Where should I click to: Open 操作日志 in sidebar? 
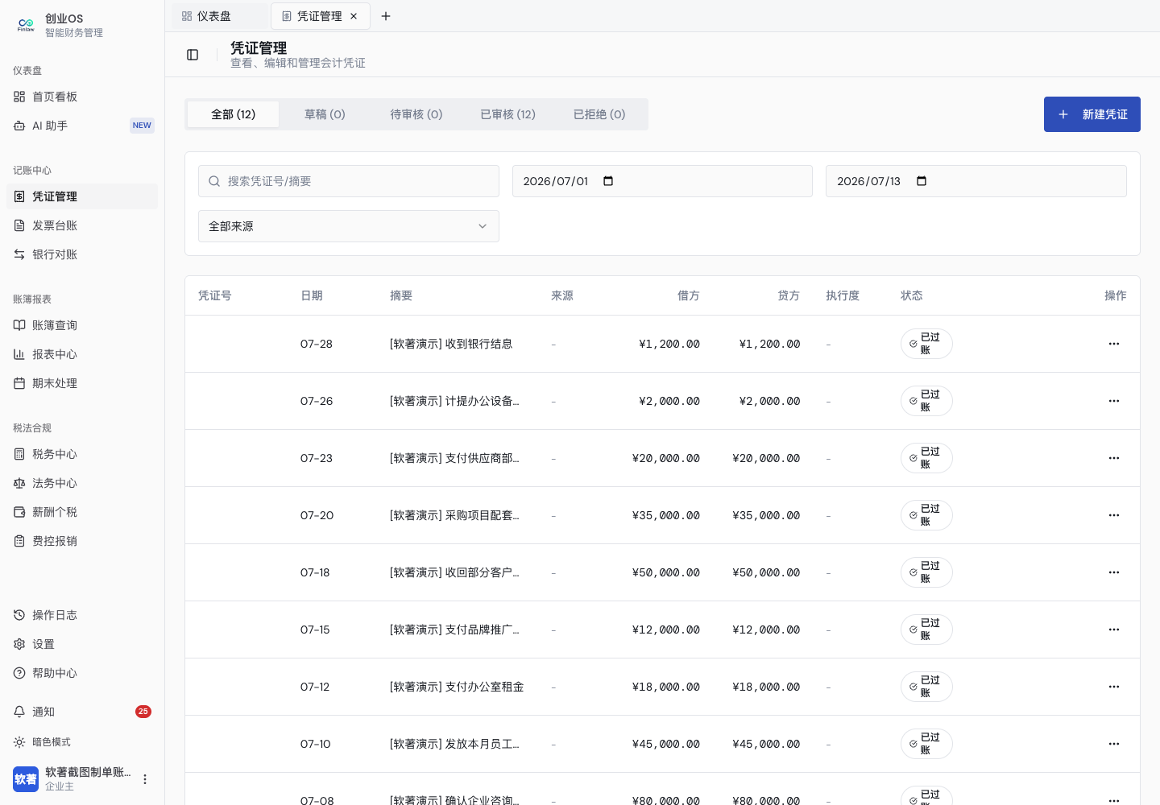(82, 615)
